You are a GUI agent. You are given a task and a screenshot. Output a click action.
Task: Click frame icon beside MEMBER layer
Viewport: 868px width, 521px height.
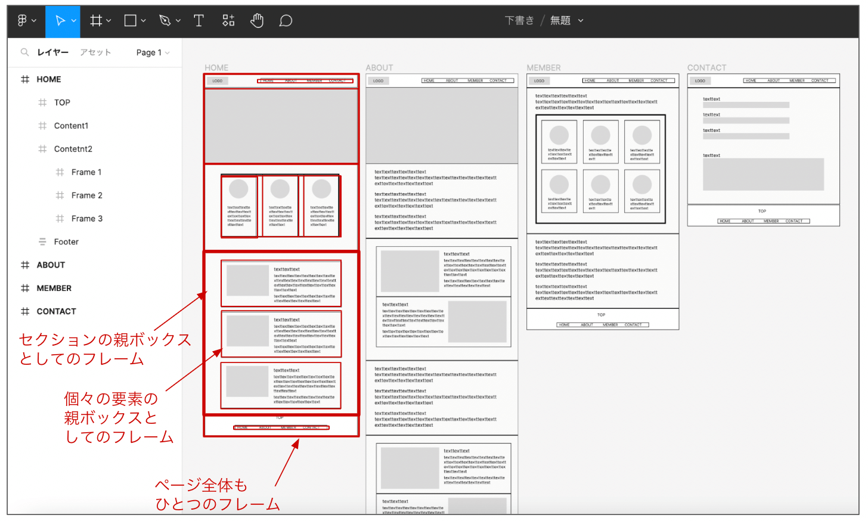point(25,289)
